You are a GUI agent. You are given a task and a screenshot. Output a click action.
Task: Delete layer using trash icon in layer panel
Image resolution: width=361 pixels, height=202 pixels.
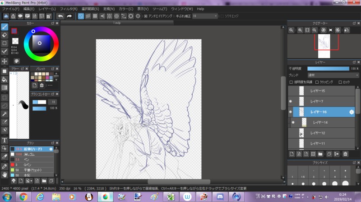pyautogui.click(x=345, y=154)
